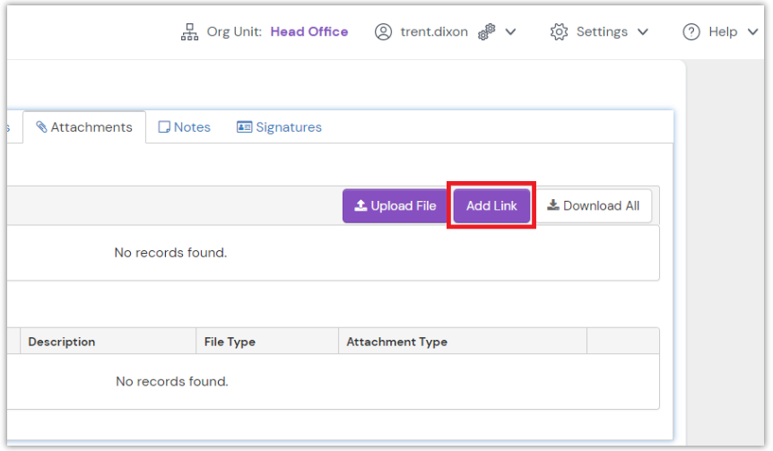Click the Help question mark icon
The width and height of the screenshot is (773, 451).
tap(691, 32)
